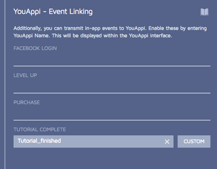Screen dimensions: 217x169
Task: Click the FACEBOOK LOGIN label
Action: [x=35, y=48]
